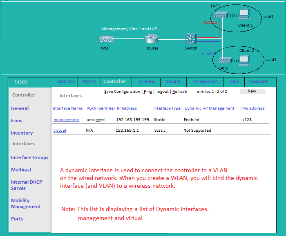This screenshot has height=236, width=286.
Task: Click the entries 1 - 2 of 2 text
Action: pyautogui.click(x=212, y=92)
